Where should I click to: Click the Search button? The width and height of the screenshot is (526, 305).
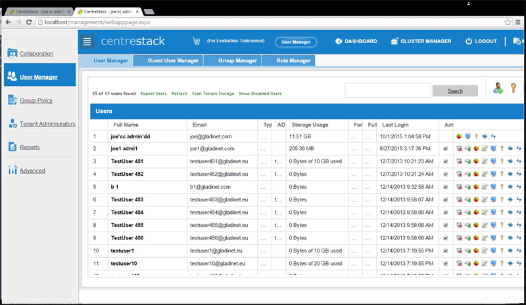[x=455, y=91]
